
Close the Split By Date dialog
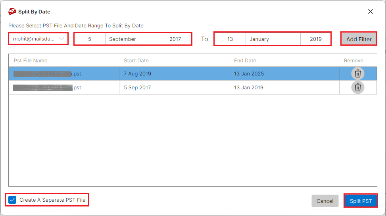coord(370,12)
